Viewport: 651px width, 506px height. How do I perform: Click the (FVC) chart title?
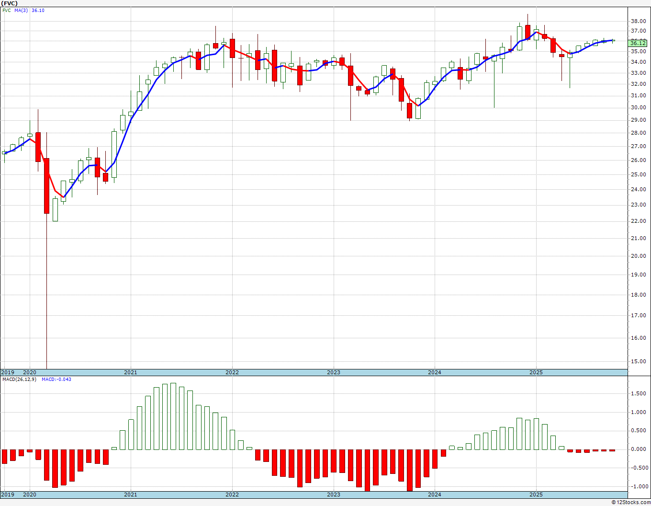[x=10, y=3]
